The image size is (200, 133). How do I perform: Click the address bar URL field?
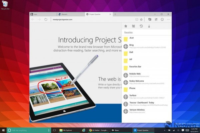tap(90, 20)
